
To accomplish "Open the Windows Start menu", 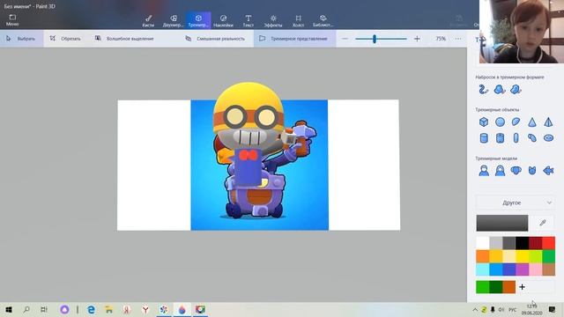I will point(9,309).
